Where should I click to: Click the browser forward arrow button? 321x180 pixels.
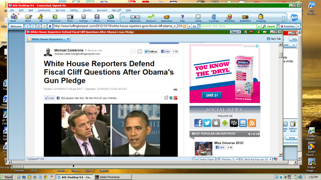(x=33, y=26)
